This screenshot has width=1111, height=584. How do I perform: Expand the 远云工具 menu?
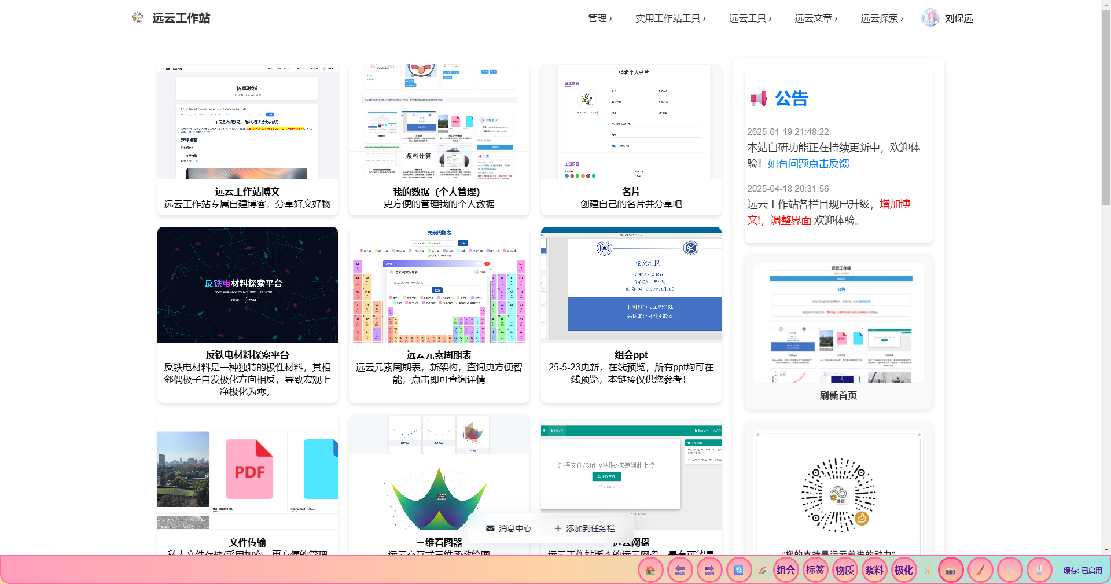[751, 19]
